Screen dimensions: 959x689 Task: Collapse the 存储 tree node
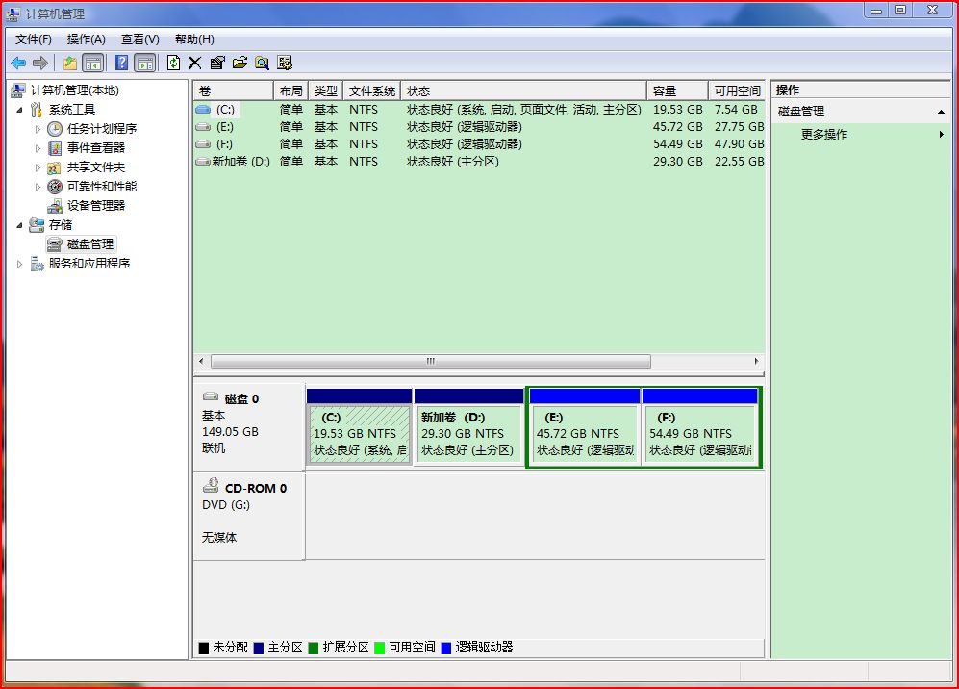(x=19, y=225)
